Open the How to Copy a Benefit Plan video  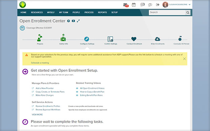pos(92,92)
